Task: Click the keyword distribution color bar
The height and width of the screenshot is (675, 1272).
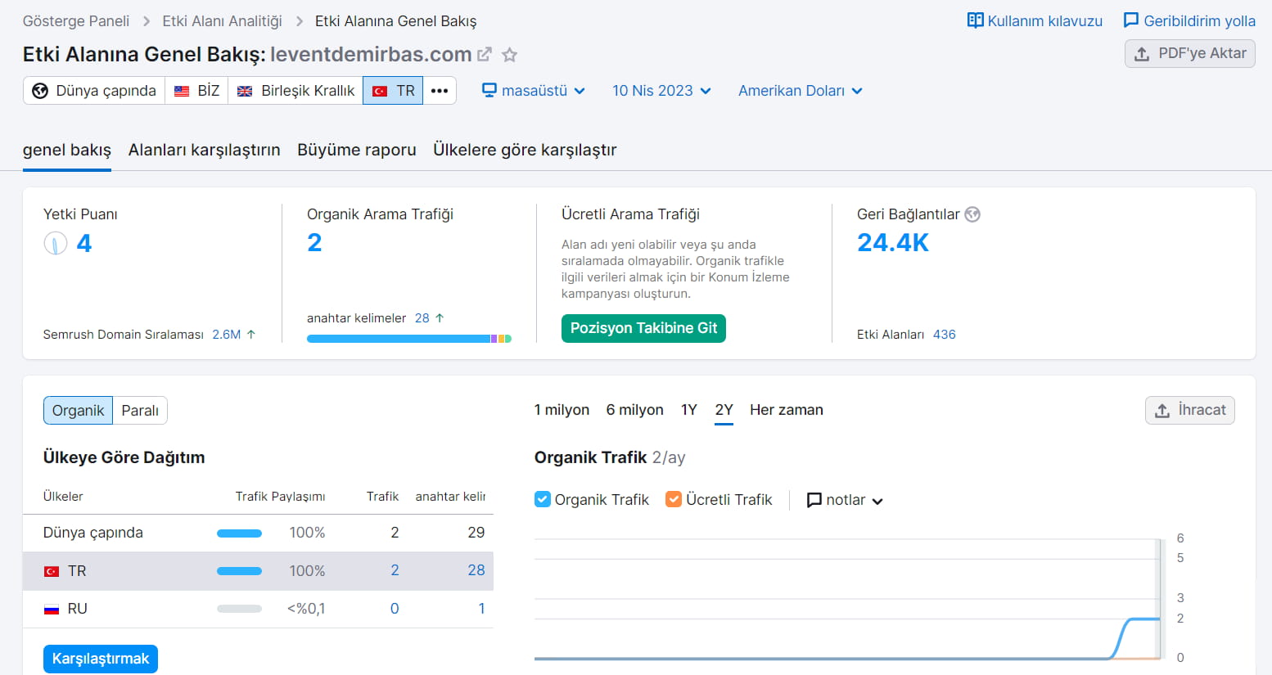Action: [x=409, y=339]
